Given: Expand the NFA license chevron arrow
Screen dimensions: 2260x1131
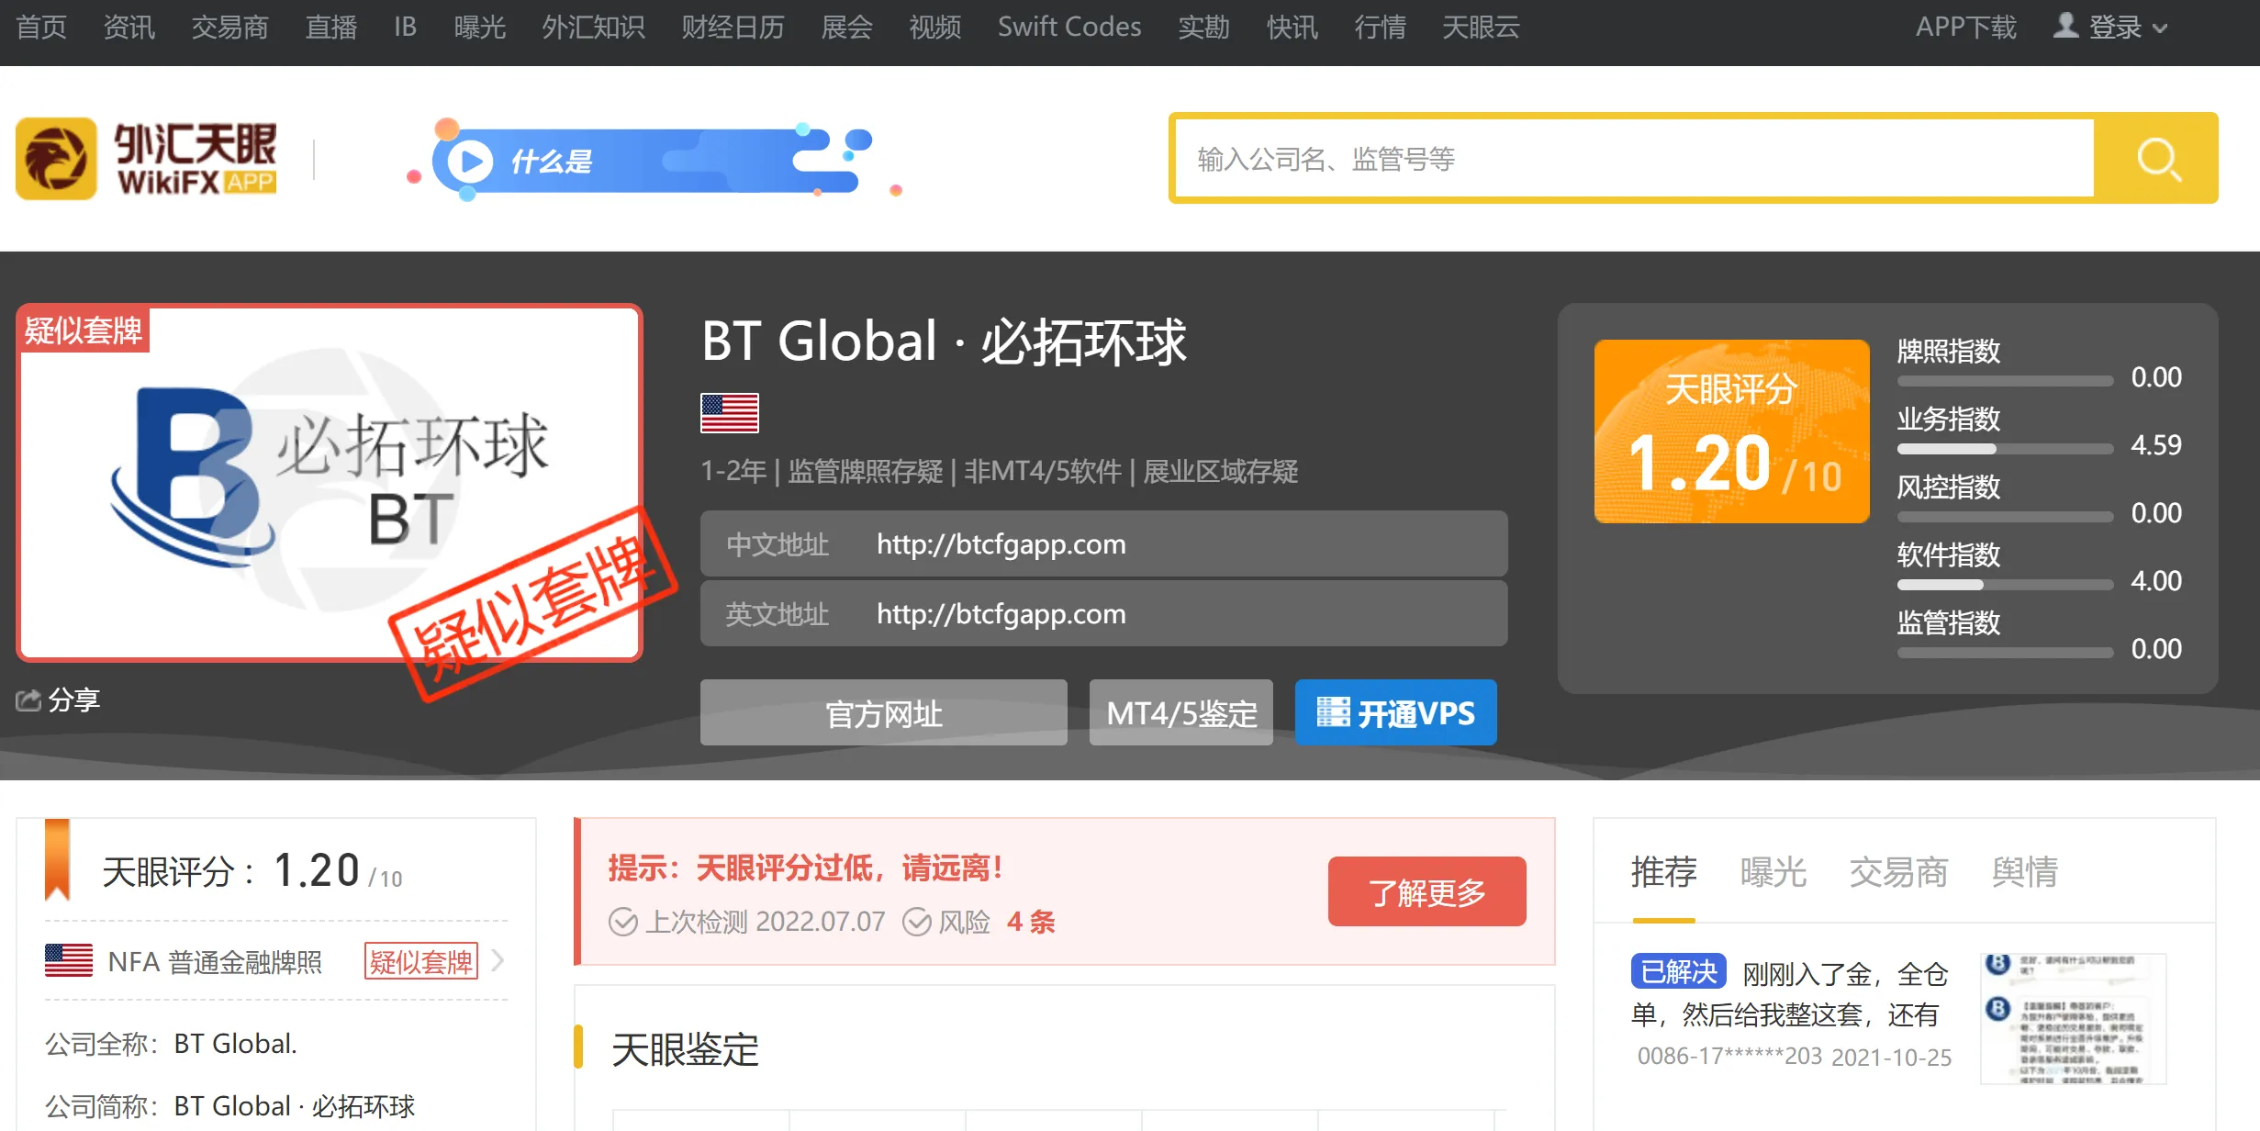Looking at the screenshot, I should (x=498, y=960).
